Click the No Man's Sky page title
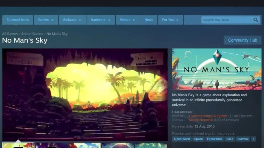This screenshot has height=148, width=264. (x=25, y=40)
